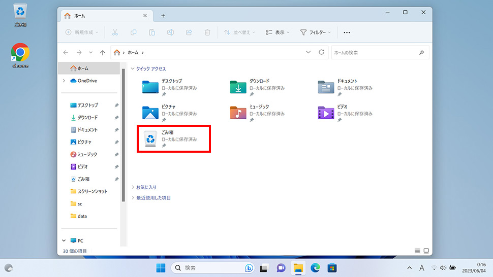
Task: Open the clock and date in taskbar
Action: pos(474,268)
